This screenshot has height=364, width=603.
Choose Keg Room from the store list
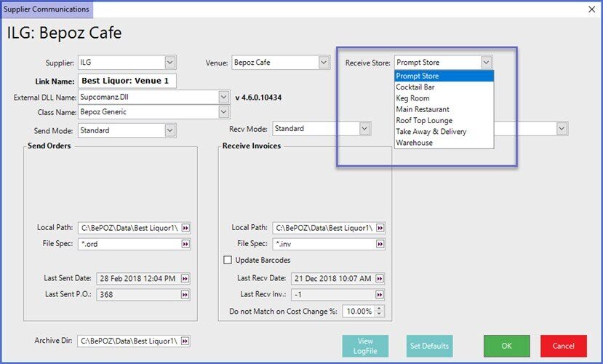444,98
